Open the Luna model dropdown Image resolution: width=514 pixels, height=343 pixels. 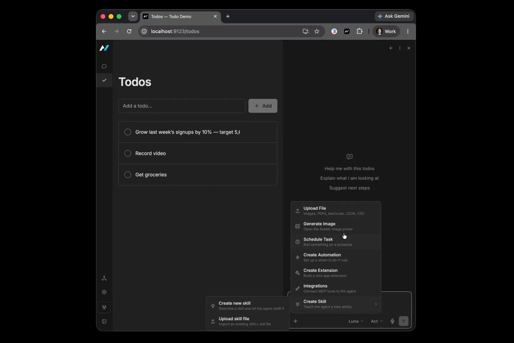356,321
